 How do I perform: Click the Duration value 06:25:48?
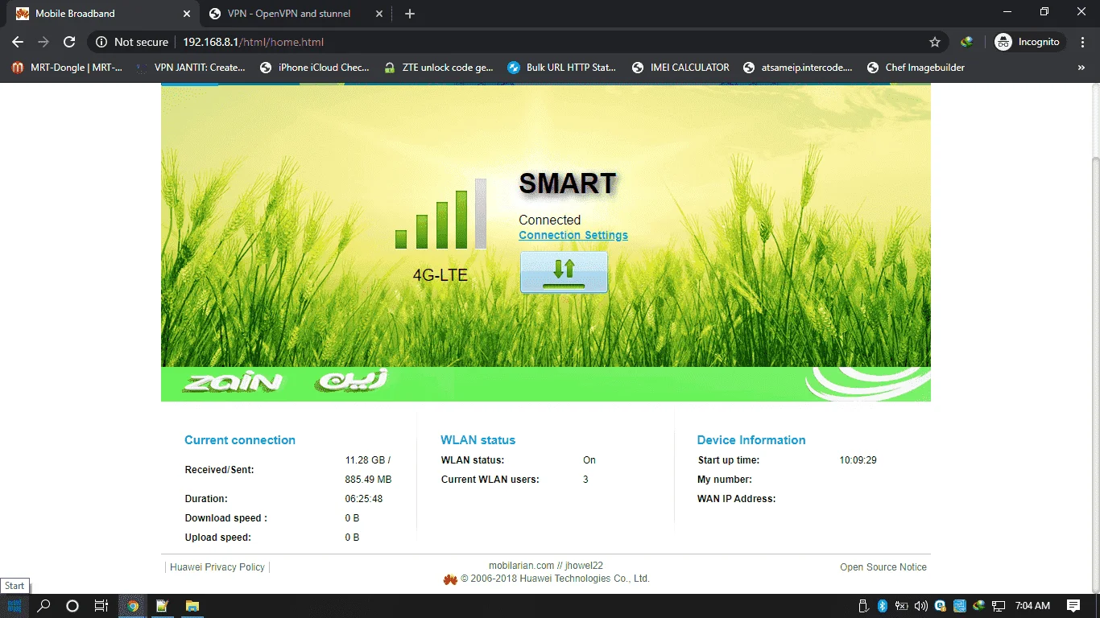[x=364, y=499]
